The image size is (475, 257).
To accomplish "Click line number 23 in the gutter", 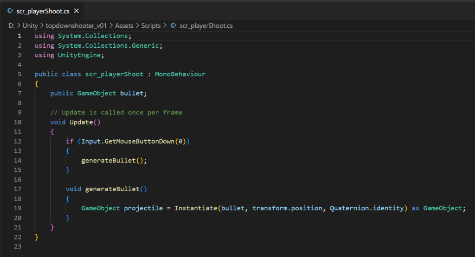I will pos(18,247).
